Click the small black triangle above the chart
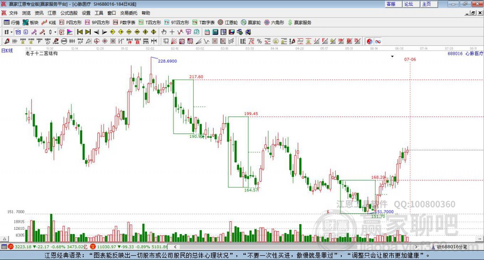The image size is (484, 260). pyautogui.click(x=392, y=56)
